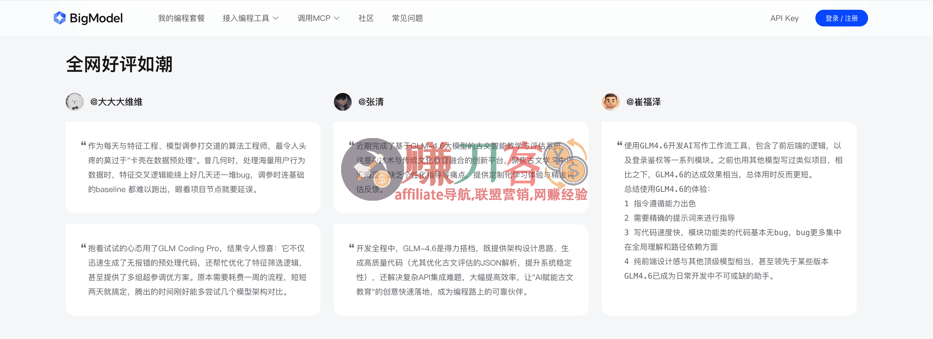Open the 社区 menu item
933x339 pixels.
pos(366,18)
